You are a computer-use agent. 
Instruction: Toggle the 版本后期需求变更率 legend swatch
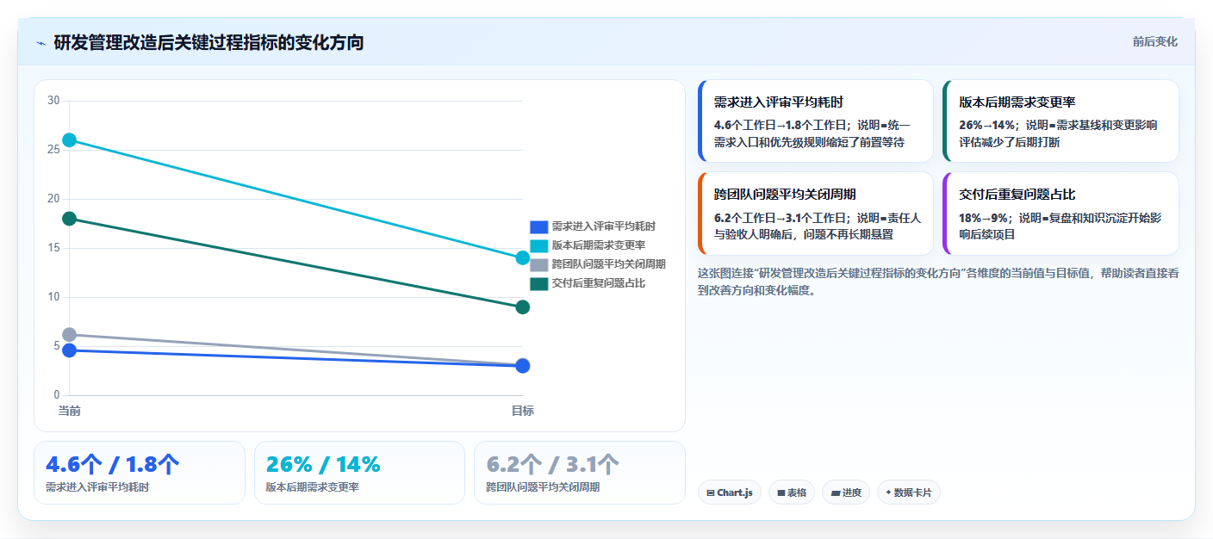538,245
